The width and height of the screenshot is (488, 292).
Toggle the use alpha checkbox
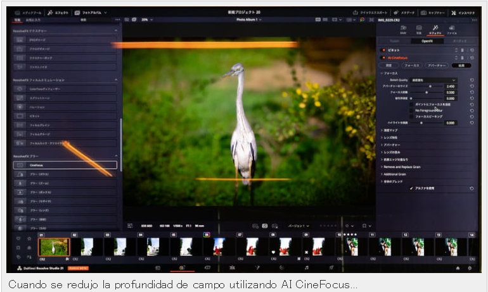[411, 188]
